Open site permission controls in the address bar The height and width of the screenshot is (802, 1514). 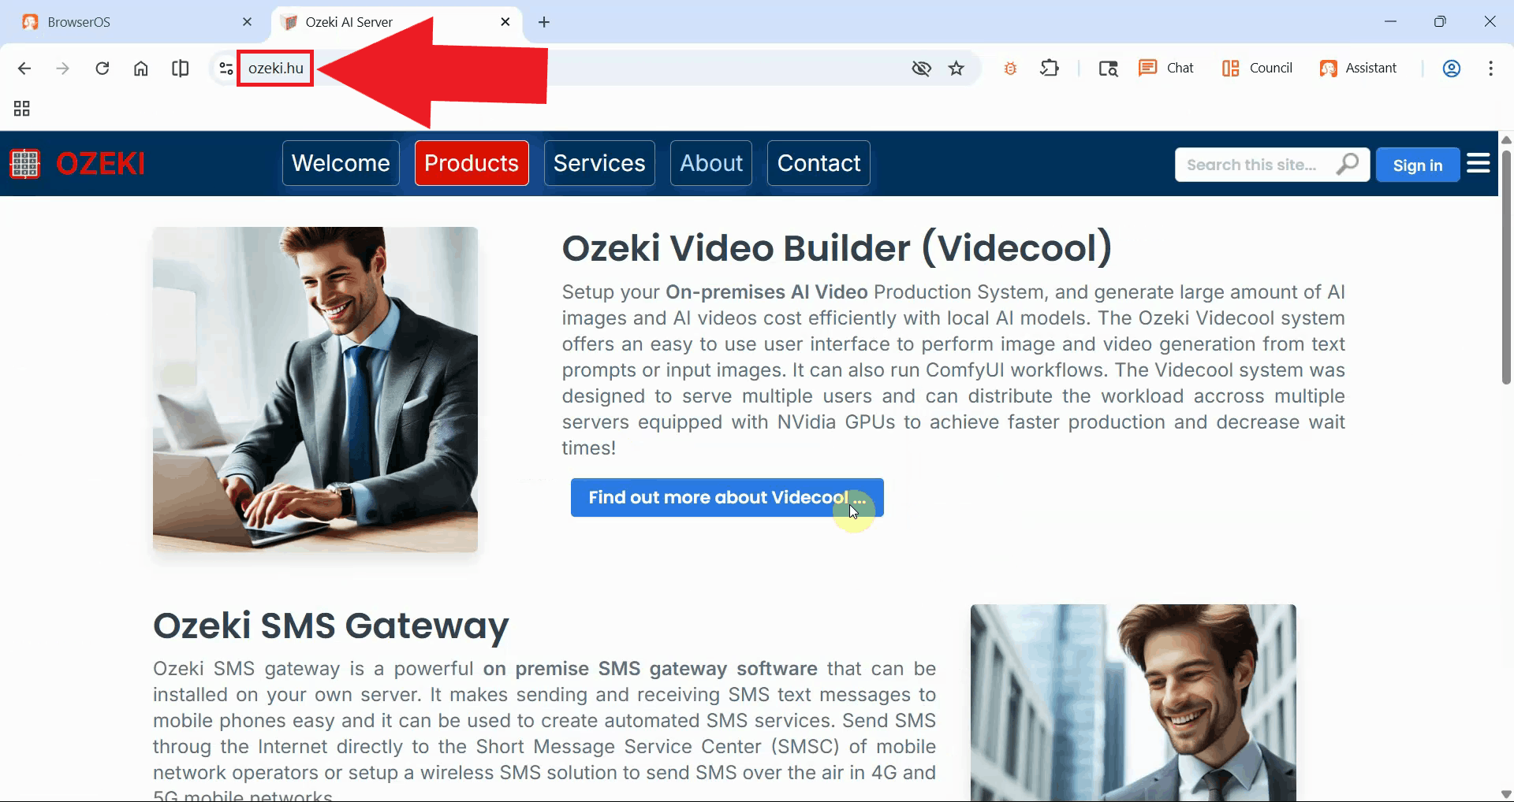225,68
